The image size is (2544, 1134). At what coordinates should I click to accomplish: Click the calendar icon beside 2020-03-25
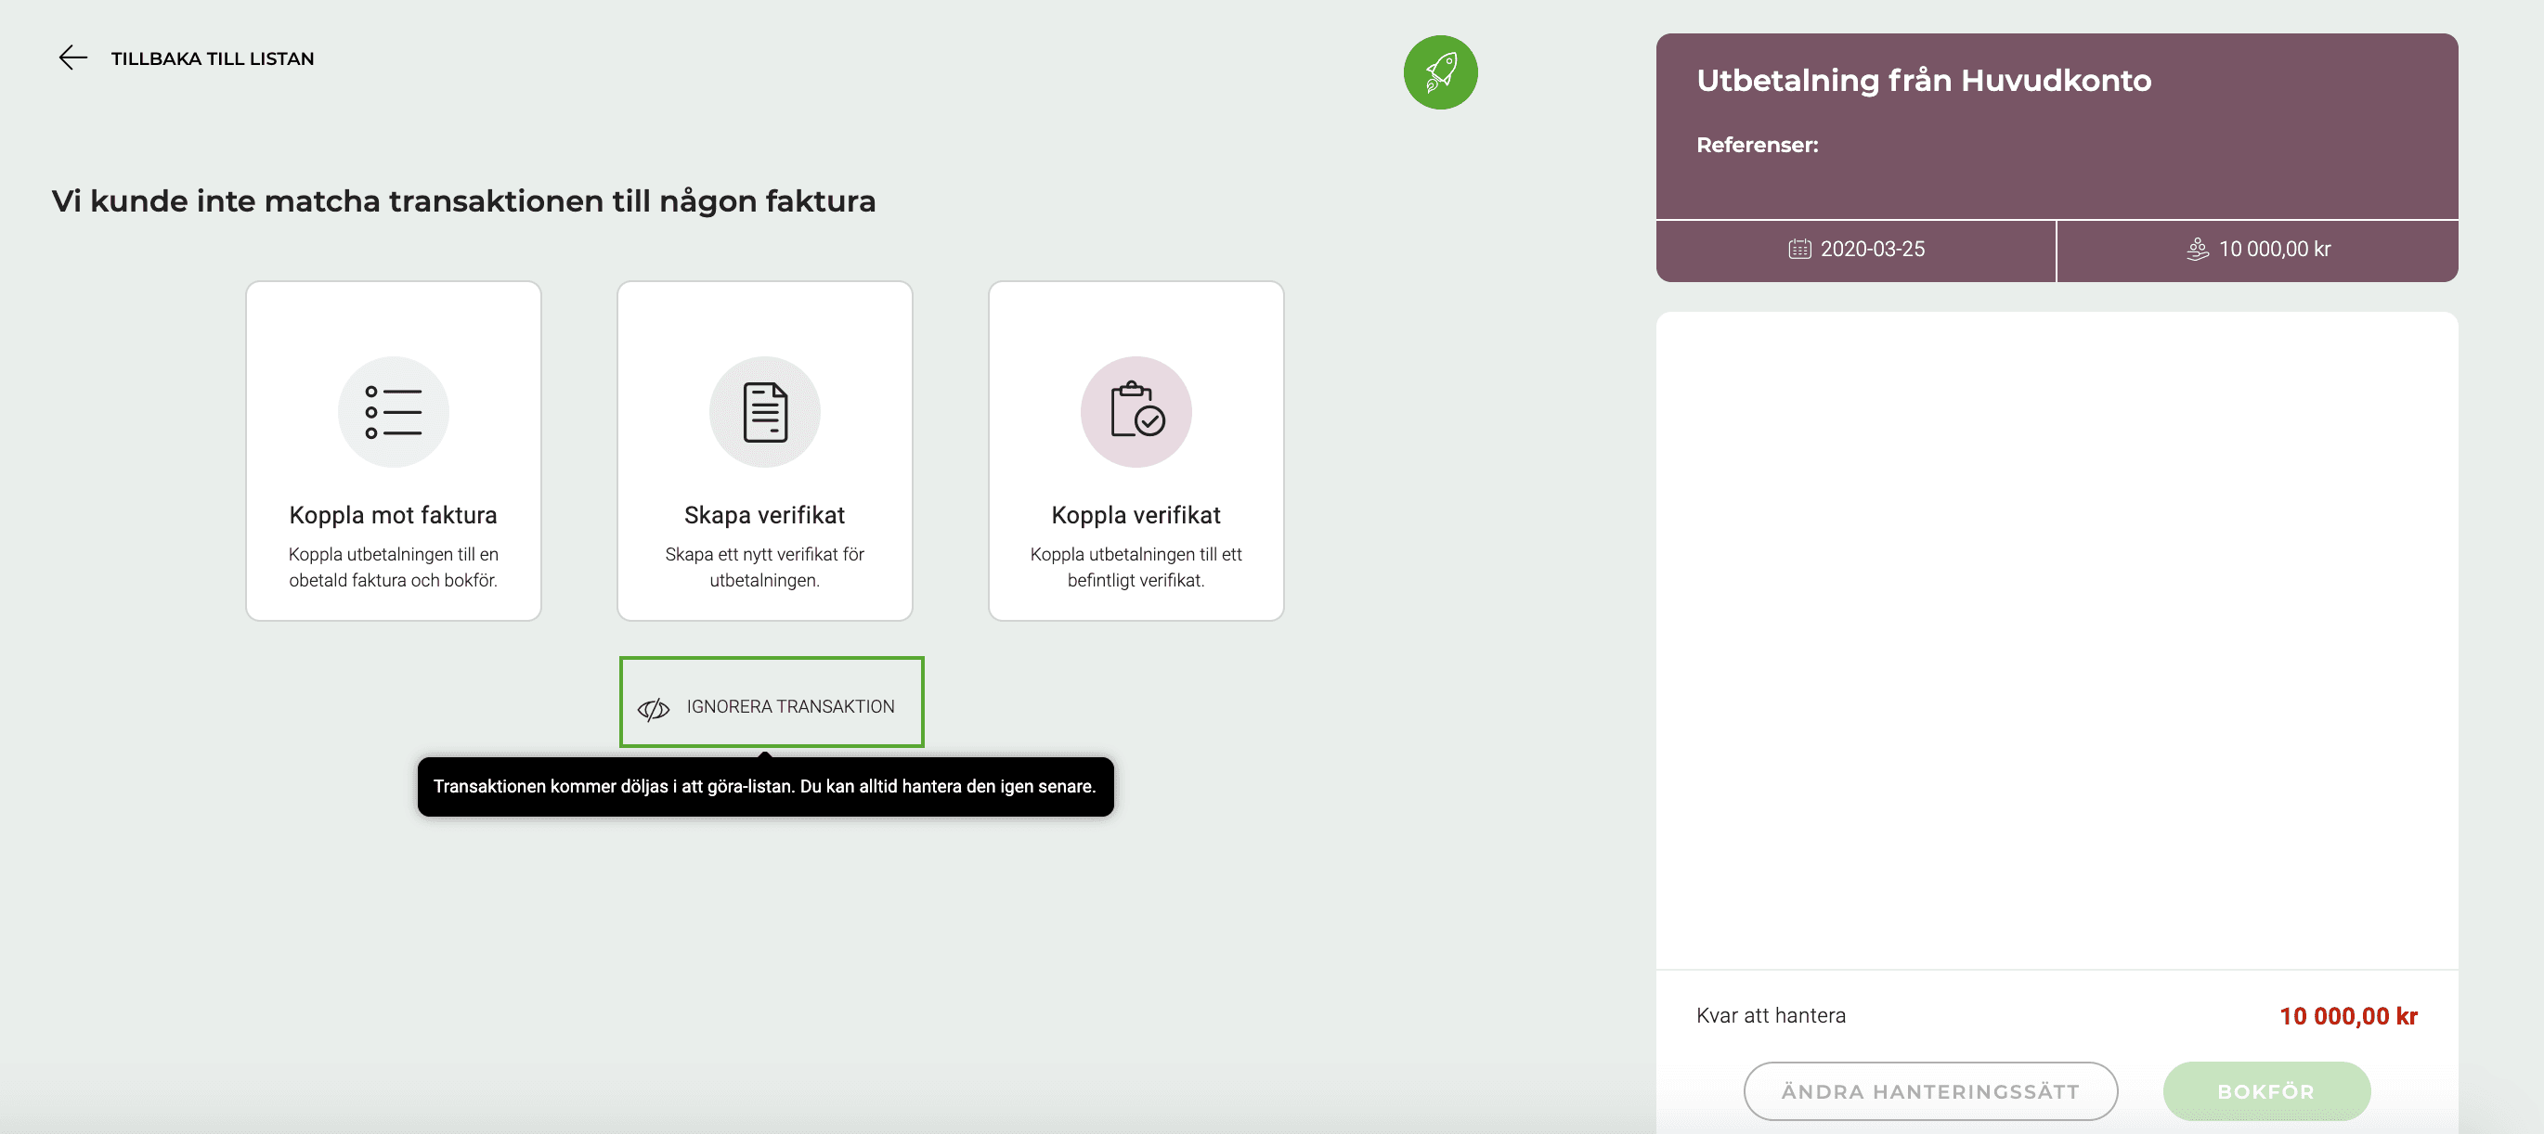(x=1799, y=250)
